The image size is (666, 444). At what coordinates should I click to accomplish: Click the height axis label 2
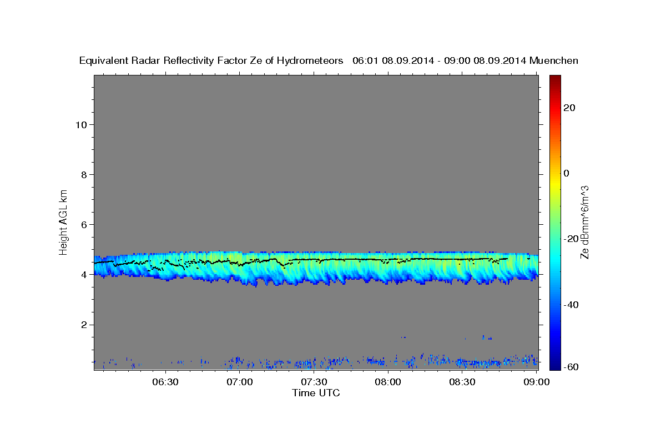[83, 325]
